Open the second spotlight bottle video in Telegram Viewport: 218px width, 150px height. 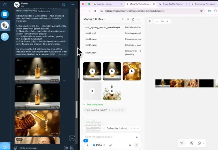click(37, 96)
